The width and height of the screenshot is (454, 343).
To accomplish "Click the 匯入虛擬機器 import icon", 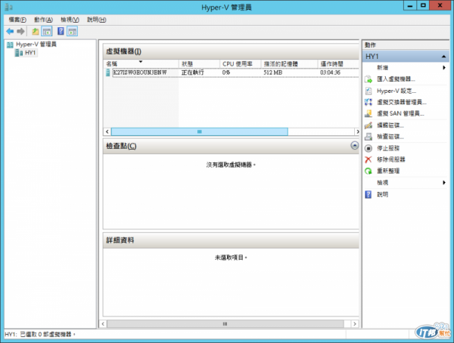I will coord(368,79).
